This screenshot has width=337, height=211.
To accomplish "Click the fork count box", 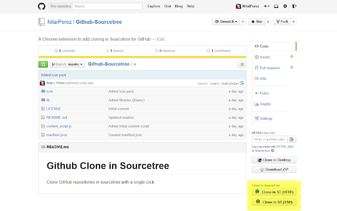I will tap(294, 22).
